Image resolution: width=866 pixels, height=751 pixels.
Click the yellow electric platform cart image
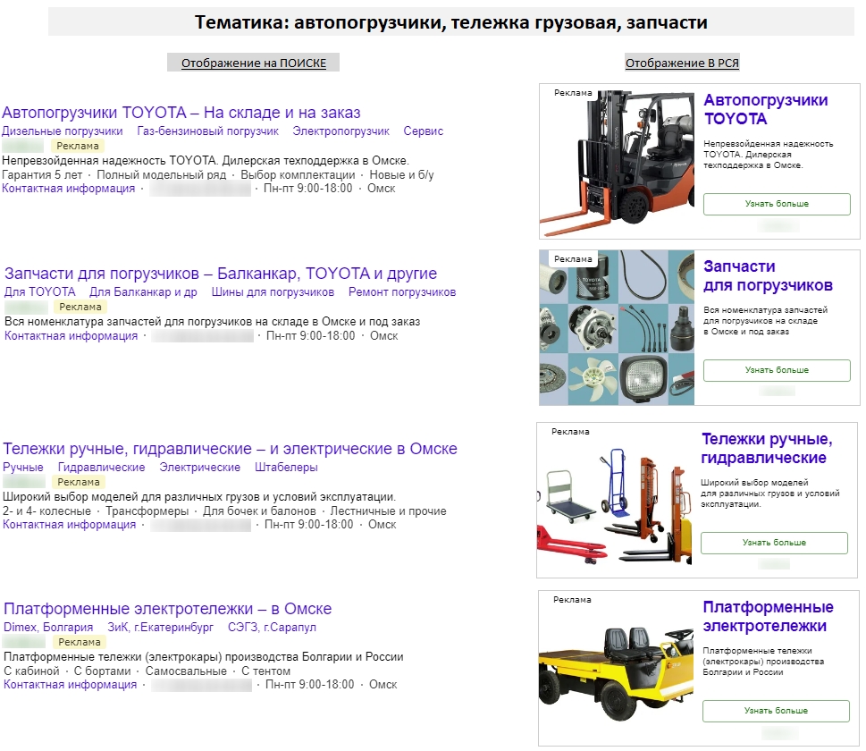(616, 668)
